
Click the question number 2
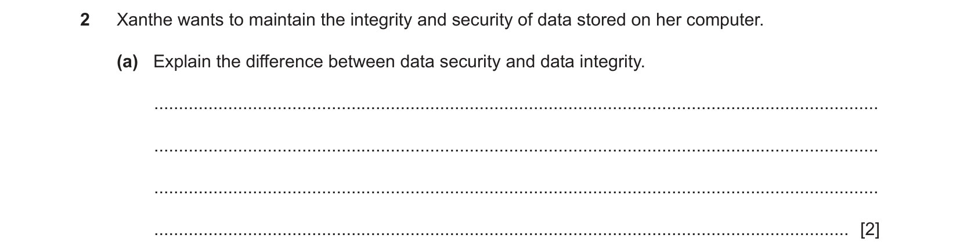click(85, 21)
